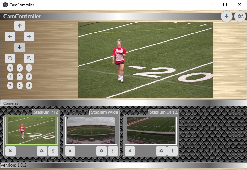Screen dimensions: 247x170
Task: Minimize the CamController window
Action: point(211,5)
